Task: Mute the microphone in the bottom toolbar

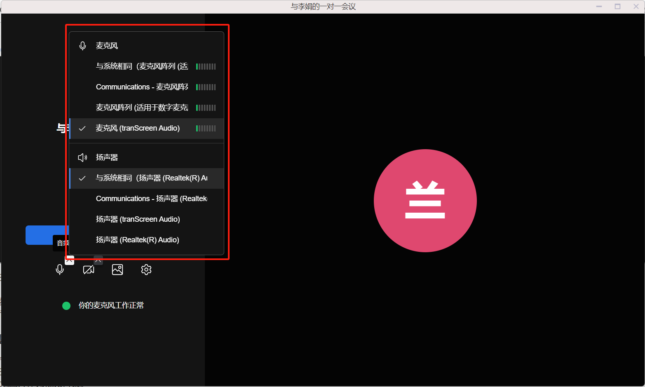Action: (60, 270)
